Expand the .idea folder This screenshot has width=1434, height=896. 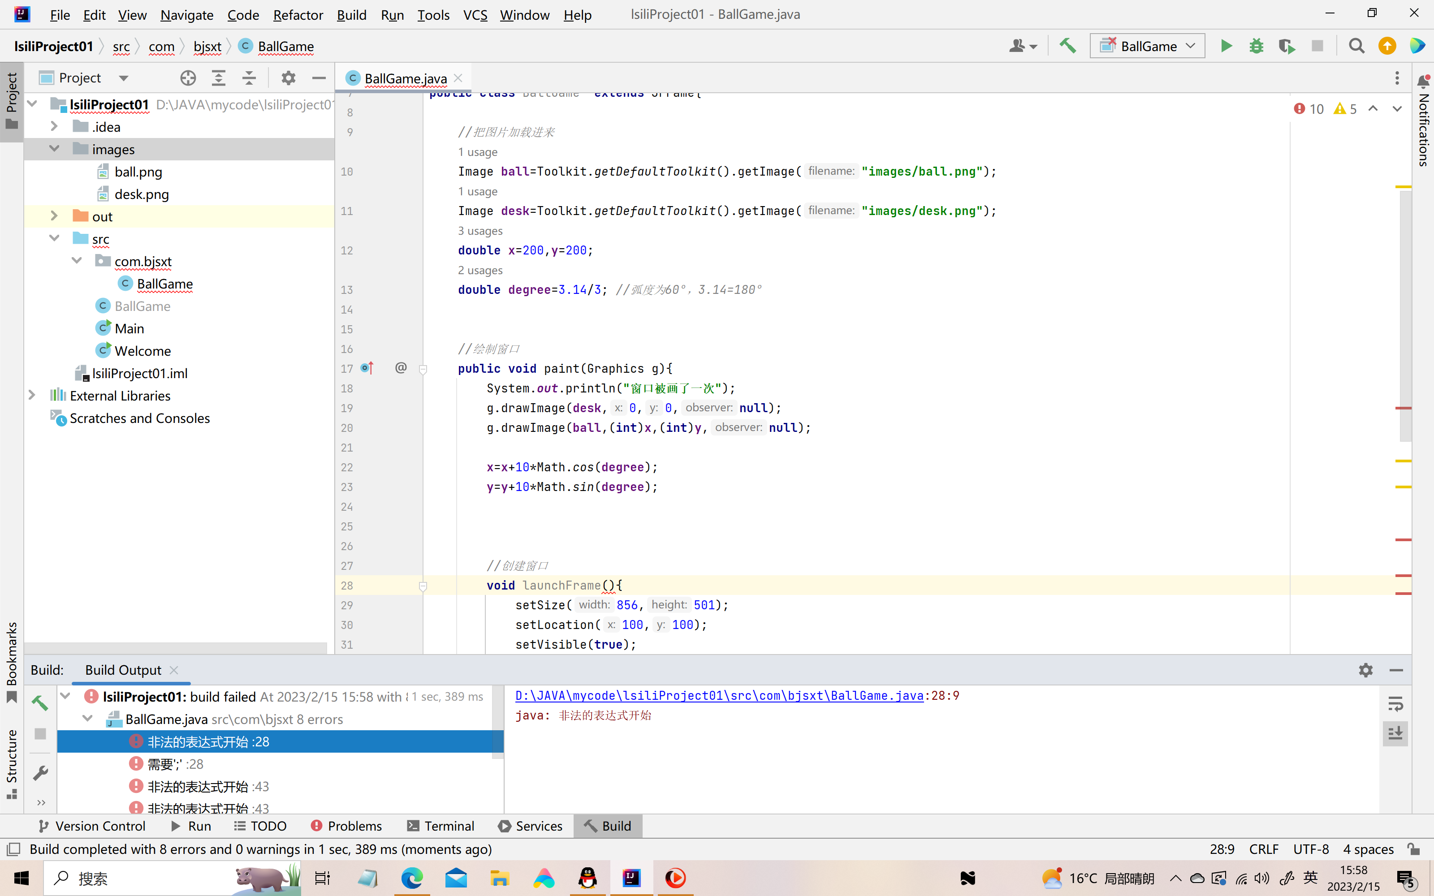coord(54,126)
